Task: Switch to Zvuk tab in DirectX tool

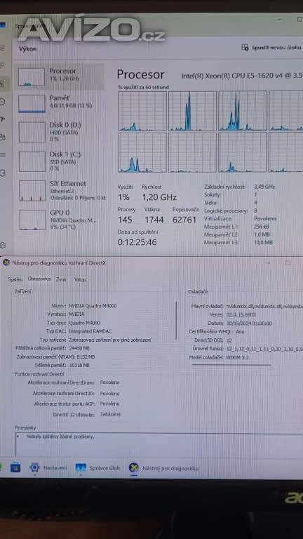Action: 62,279
